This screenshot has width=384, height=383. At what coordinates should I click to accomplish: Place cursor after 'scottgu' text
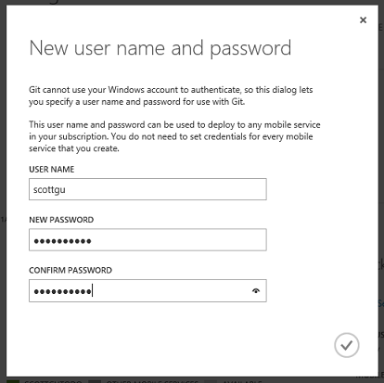[66, 189]
